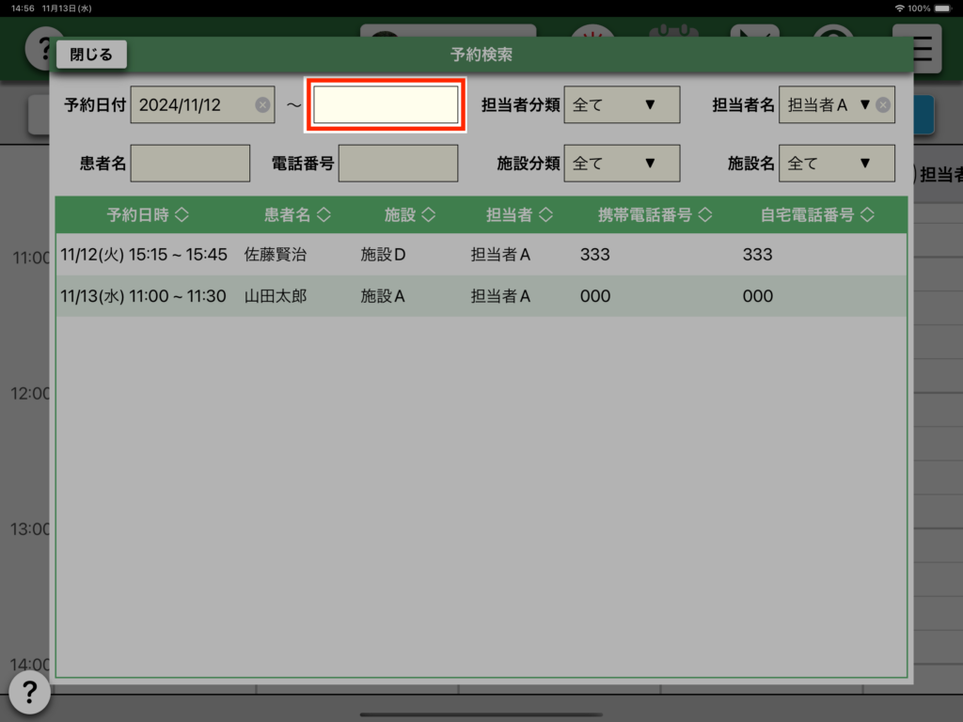Viewport: 963px width, 722px height.
Task: Sort results by 自宅電話番号 column
Action: coord(817,215)
